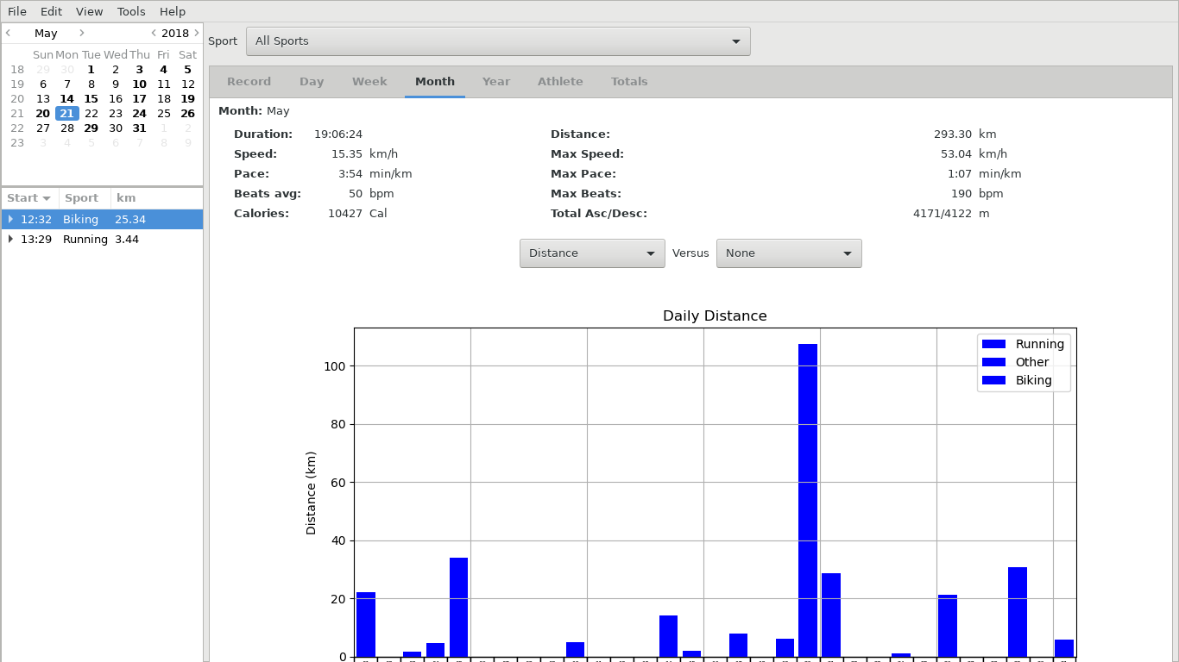Viewport: 1179px width, 662px height.
Task: Open the Distance metric dropdown
Action: (592, 253)
